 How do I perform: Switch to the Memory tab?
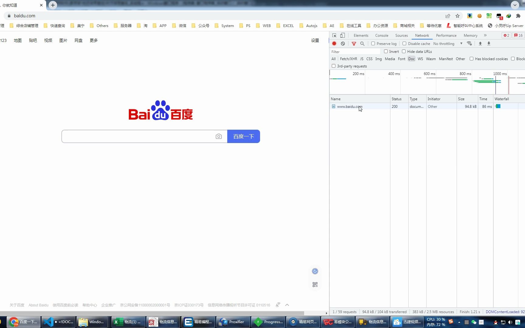click(x=470, y=35)
